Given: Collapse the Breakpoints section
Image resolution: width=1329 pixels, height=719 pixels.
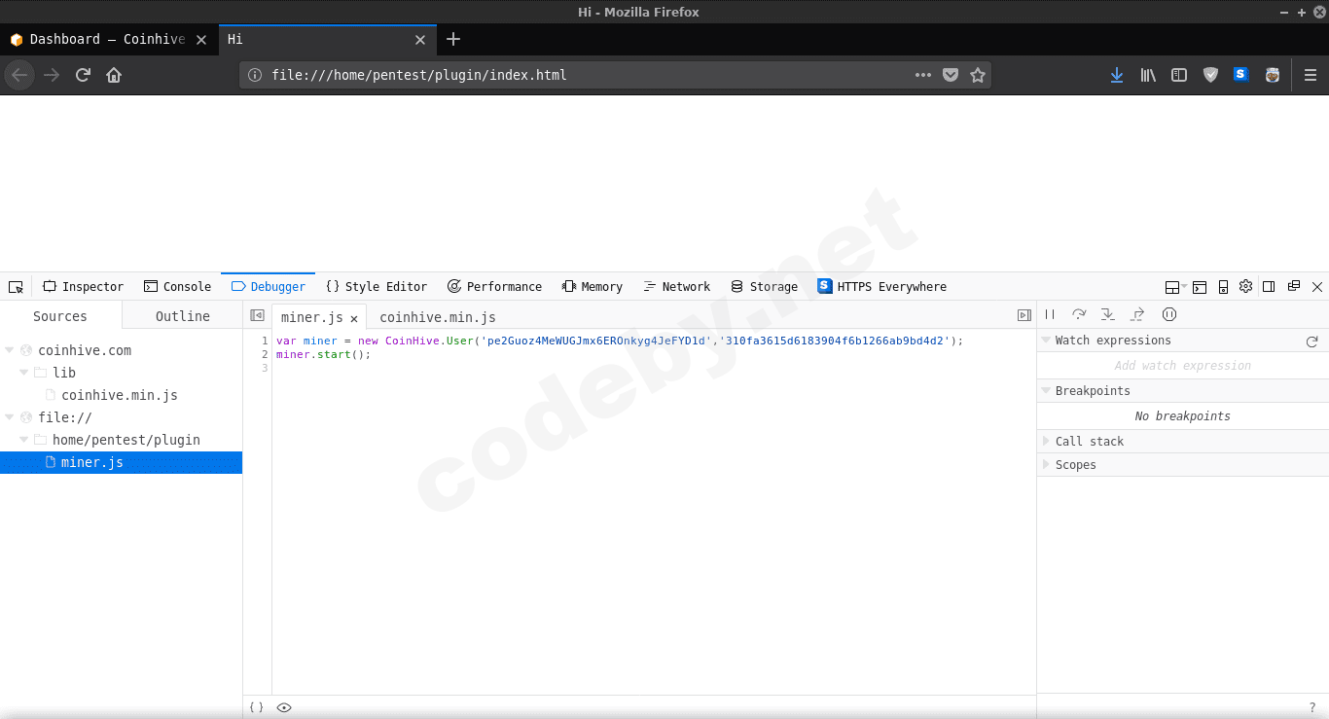Looking at the screenshot, I should click(1046, 391).
